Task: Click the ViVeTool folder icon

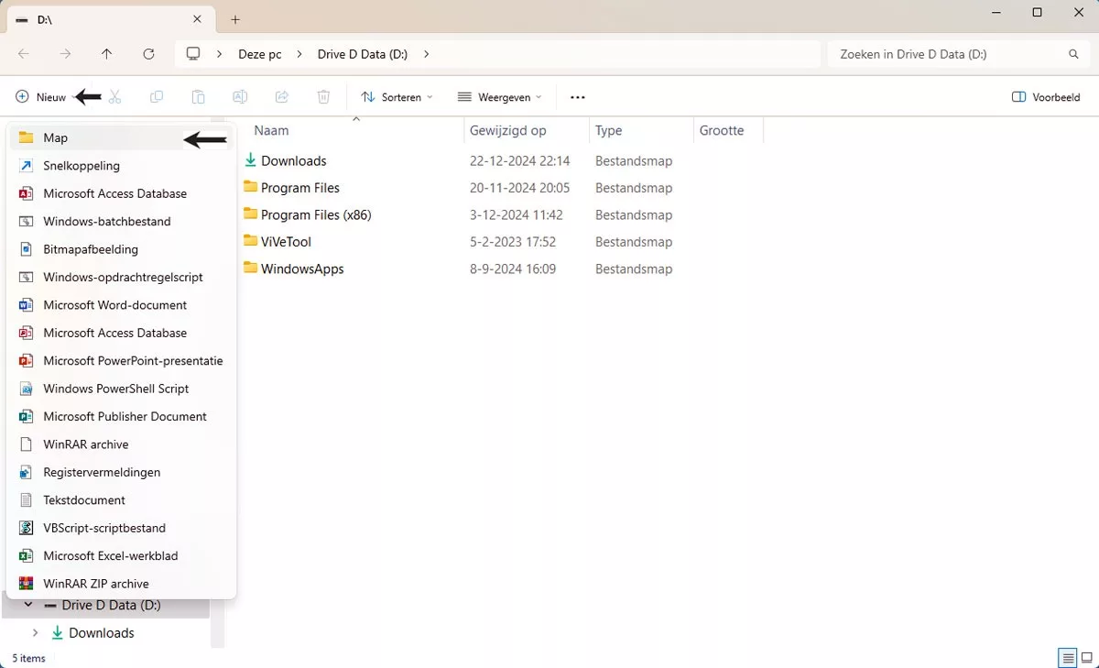Action: coord(251,241)
